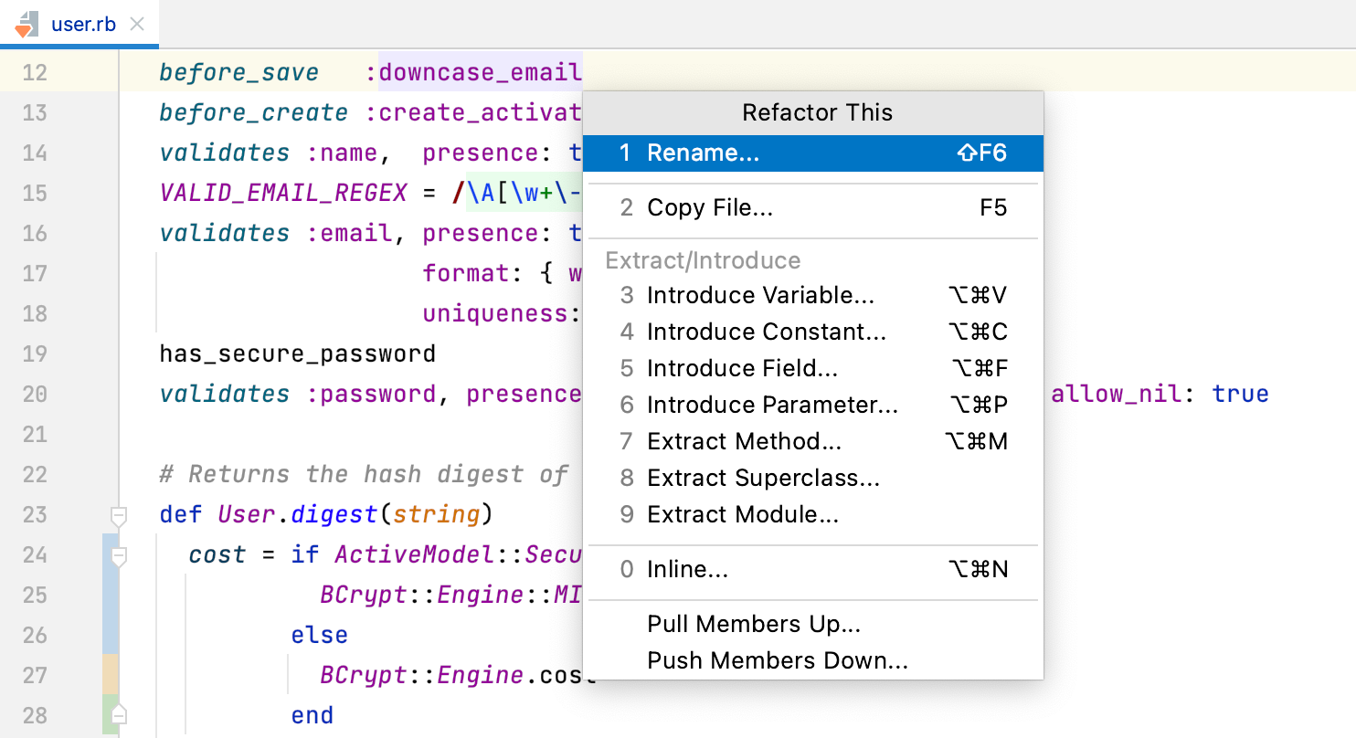Image resolution: width=1356 pixels, height=738 pixels.
Task: Run the Extract Method refactoring
Action: coord(745,441)
